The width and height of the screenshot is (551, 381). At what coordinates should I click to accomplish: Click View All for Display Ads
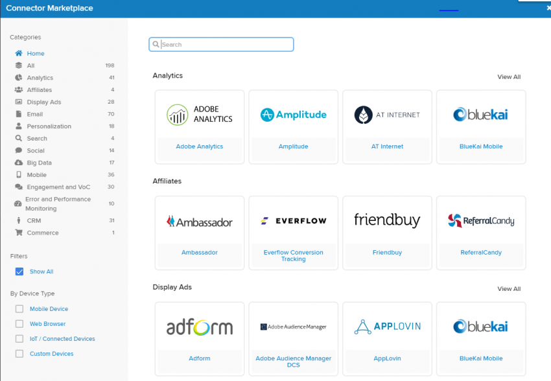click(x=509, y=289)
